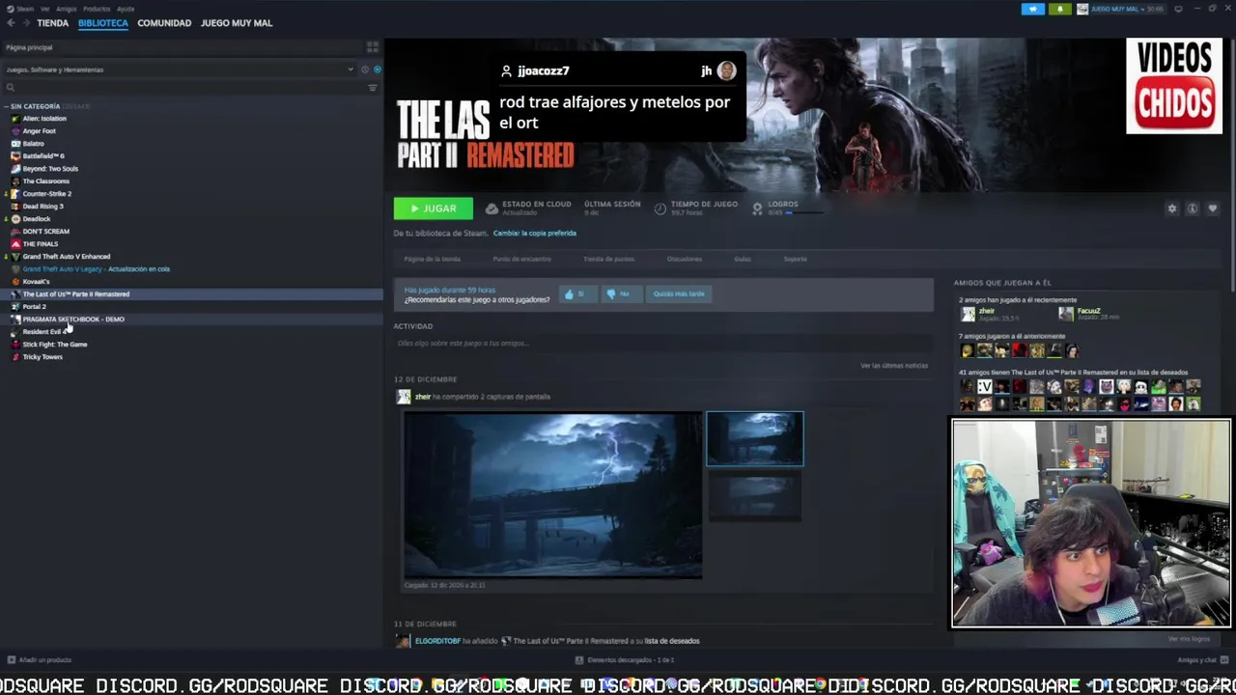This screenshot has height=695, width=1236.
Task: Add game to favorites heart icon
Action: (x=1213, y=208)
